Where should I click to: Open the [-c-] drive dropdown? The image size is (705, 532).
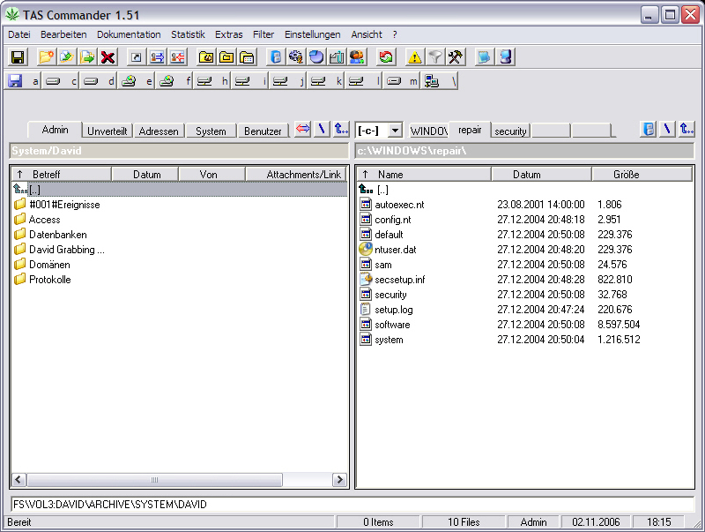[x=395, y=131]
